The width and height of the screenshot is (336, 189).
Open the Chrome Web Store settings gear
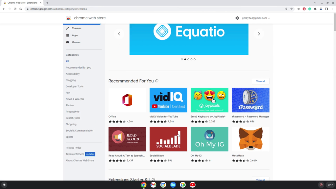click(x=237, y=18)
